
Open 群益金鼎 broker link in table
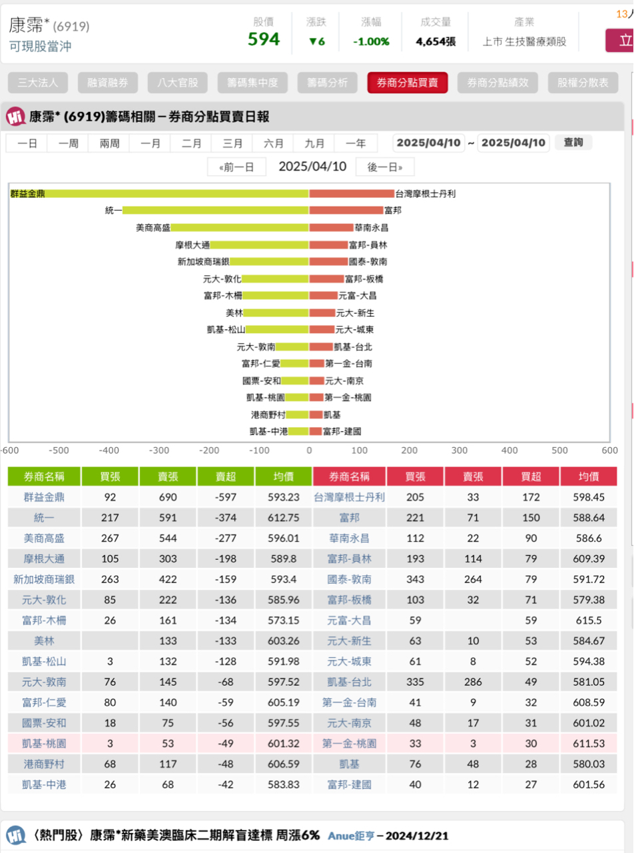44,497
